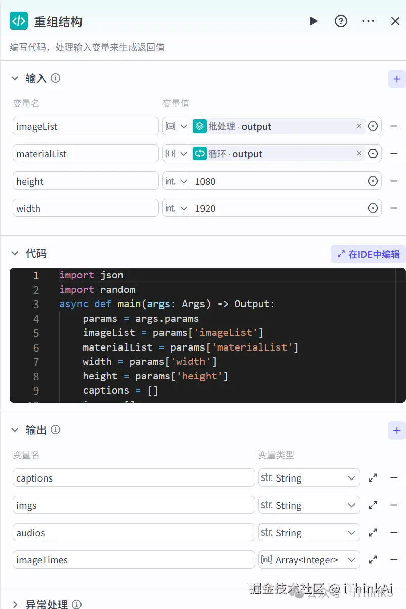Run the 重组结构 code node test

pyautogui.click(x=314, y=21)
